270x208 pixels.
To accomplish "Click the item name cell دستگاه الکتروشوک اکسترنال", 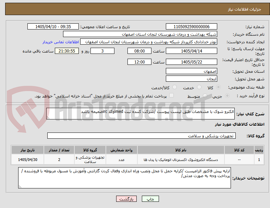I will tap(181, 160).
